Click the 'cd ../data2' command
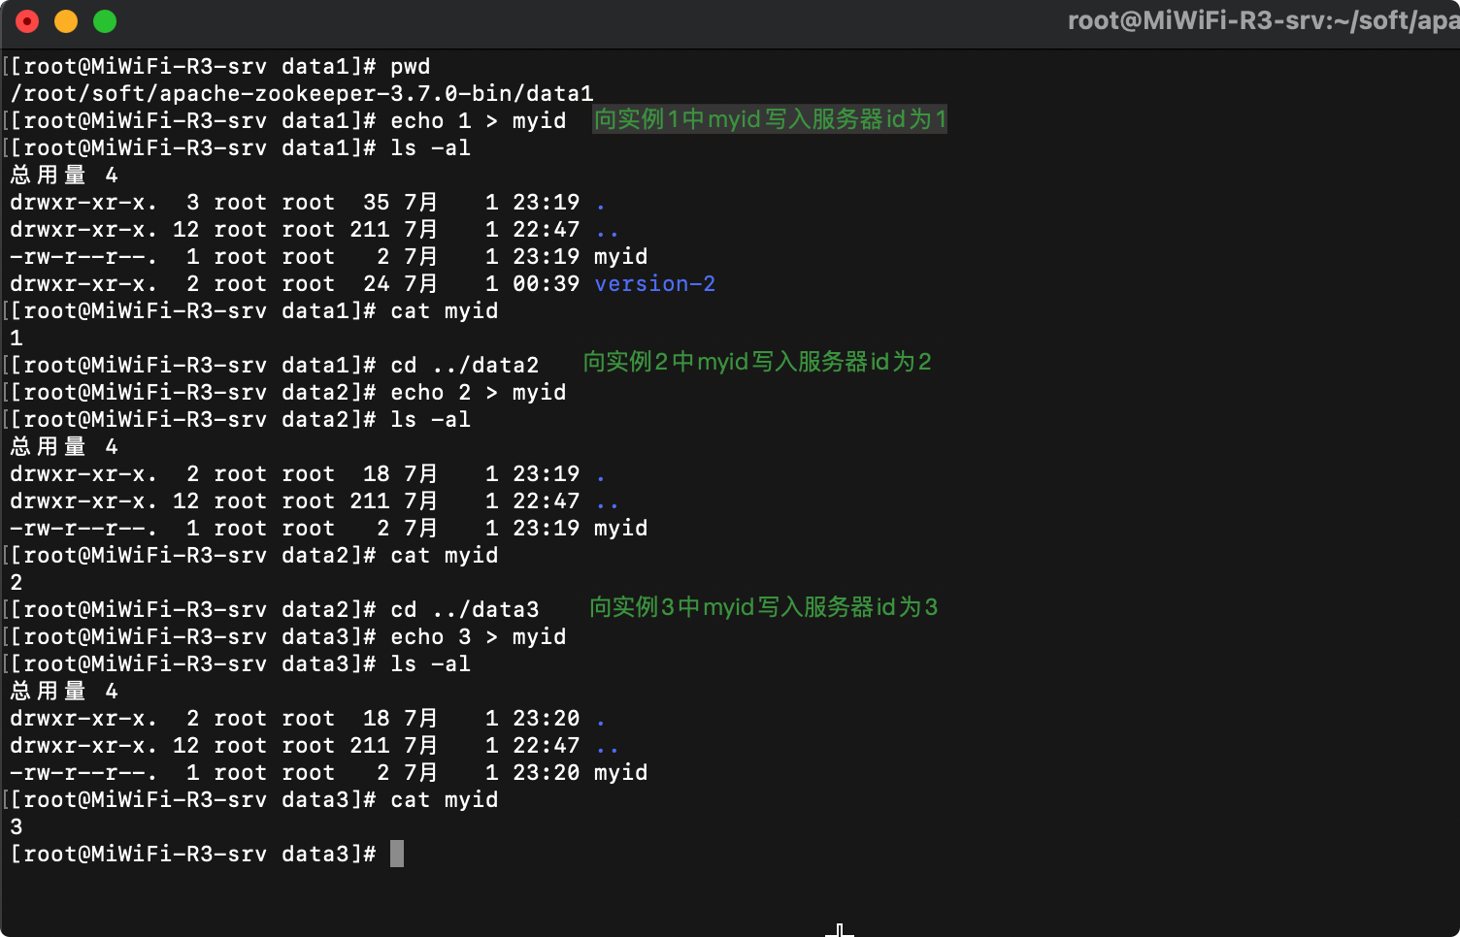The width and height of the screenshot is (1460, 937). pyautogui.click(x=464, y=366)
